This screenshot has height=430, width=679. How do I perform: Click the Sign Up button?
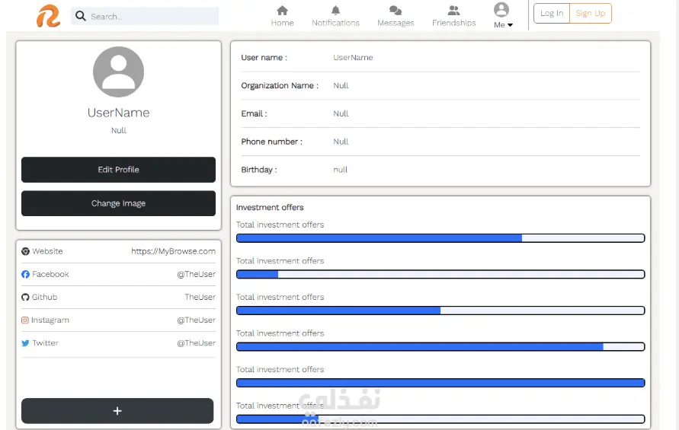pos(591,14)
